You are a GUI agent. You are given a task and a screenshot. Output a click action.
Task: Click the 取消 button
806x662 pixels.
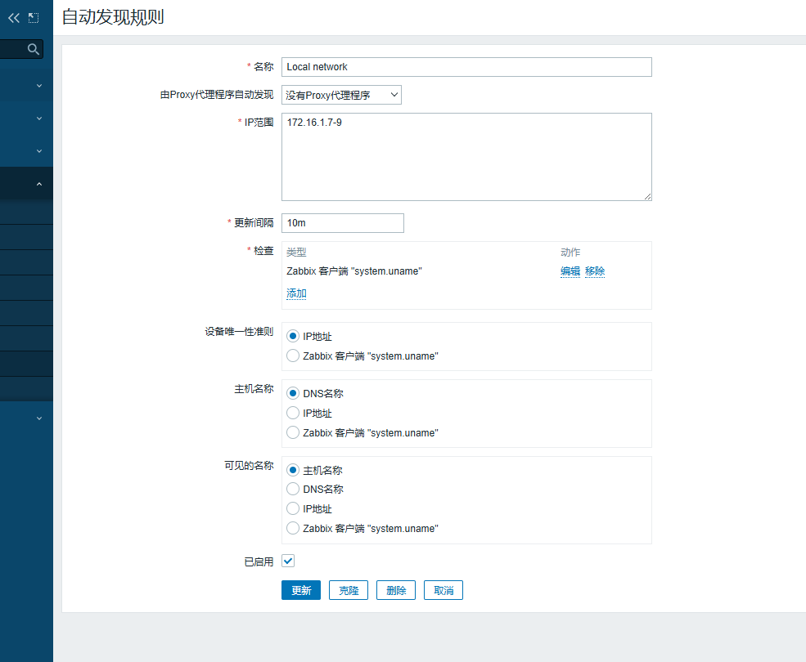point(443,591)
